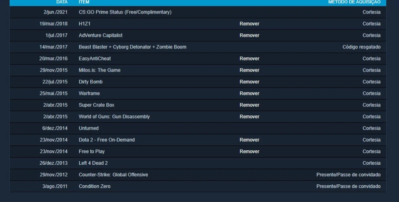Remove World of Guns: Gun Disassembly
Image resolution: width=399 pixels, height=202 pixels.
pos(249,117)
